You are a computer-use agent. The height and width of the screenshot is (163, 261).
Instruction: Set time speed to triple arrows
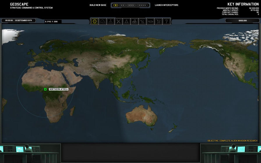[131, 5]
